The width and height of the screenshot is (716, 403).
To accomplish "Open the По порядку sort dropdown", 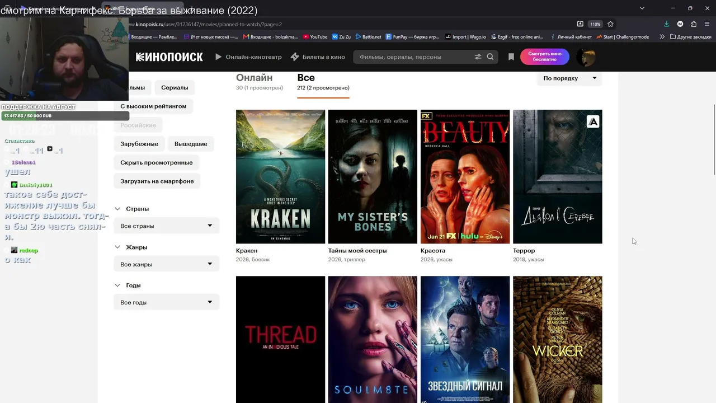I will click(x=569, y=78).
